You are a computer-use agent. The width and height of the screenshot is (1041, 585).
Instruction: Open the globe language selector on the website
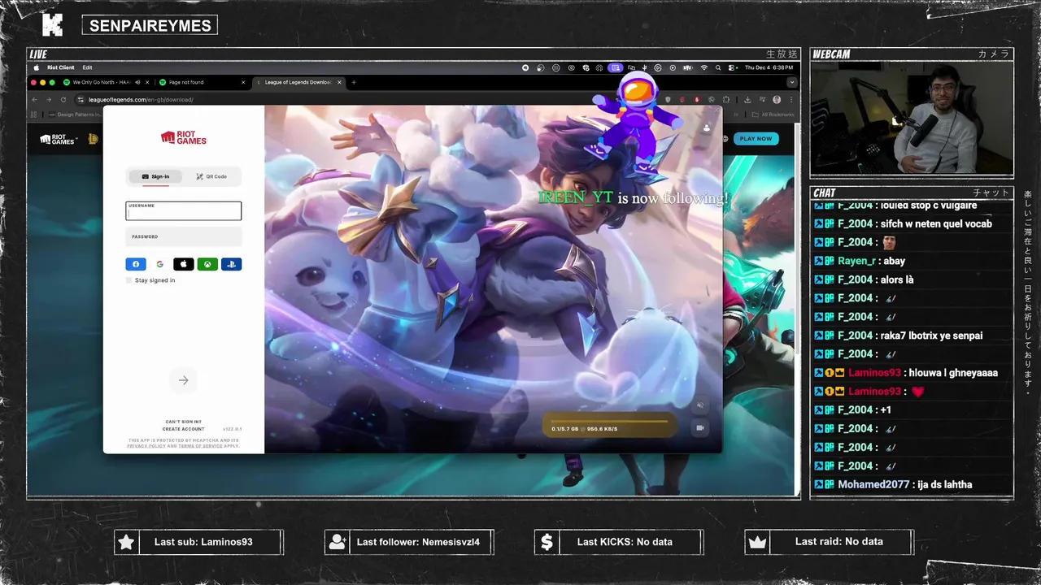point(725,139)
